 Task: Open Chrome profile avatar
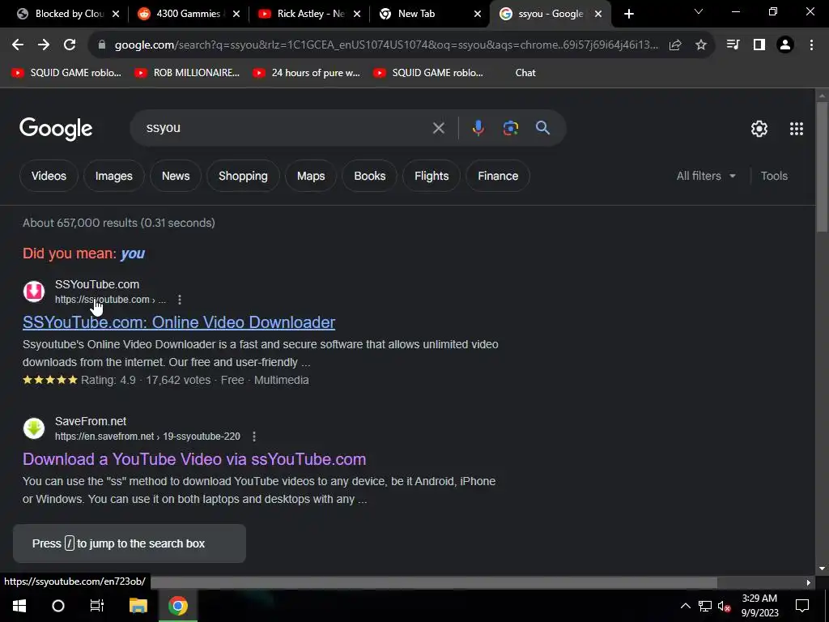click(x=785, y=45)
